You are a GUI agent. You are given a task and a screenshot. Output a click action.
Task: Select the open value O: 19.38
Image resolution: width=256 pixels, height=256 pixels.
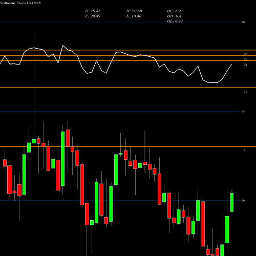(x=93, y=11)
